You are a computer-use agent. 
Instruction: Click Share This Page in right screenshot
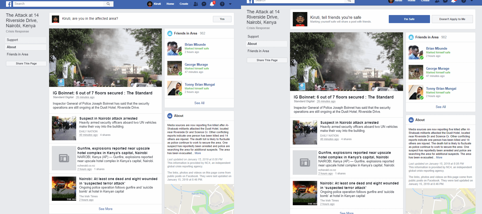[x=267, y=60]
